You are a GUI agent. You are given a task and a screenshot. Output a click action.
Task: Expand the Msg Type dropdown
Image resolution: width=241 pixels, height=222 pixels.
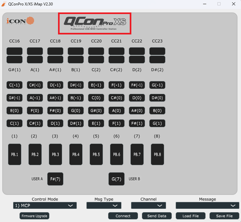(x=104, y=206)
